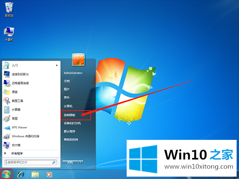This screenshot has height=179, width=239.
Task: Launch Windows Media Player from the taskbar
Action: 49,175
